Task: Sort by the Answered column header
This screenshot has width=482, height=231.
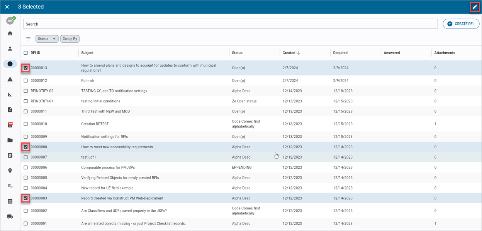Action: pos(392,53)
